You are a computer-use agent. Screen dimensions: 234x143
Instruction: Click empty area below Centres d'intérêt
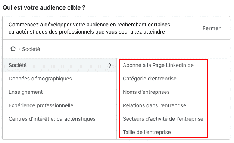[60, 131]
